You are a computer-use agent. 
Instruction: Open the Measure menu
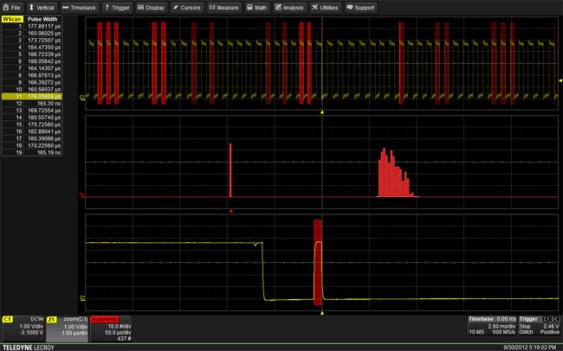coord(224,7)
